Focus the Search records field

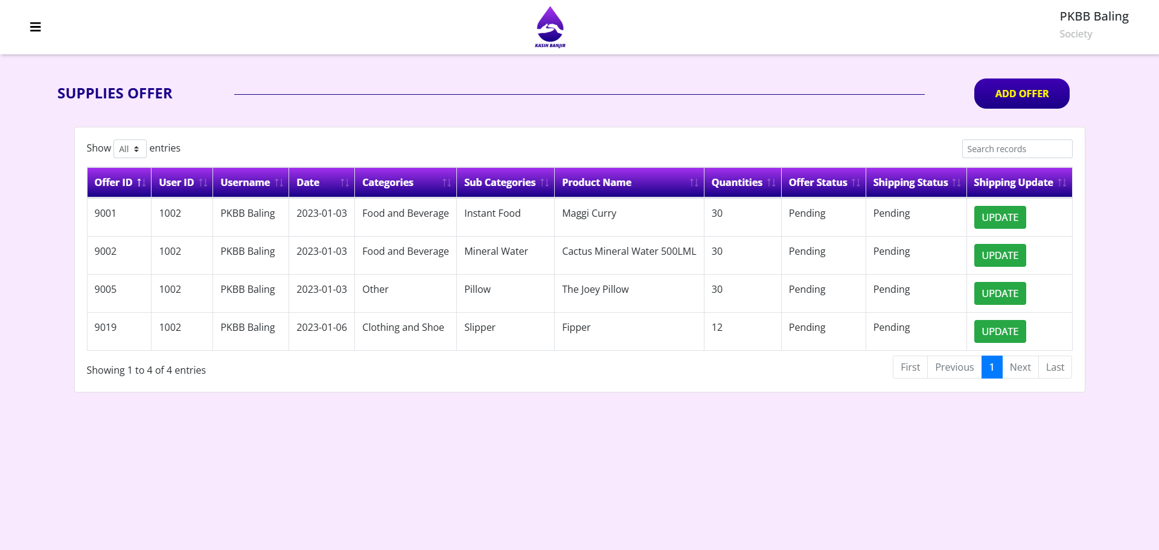click(1017, 149)
